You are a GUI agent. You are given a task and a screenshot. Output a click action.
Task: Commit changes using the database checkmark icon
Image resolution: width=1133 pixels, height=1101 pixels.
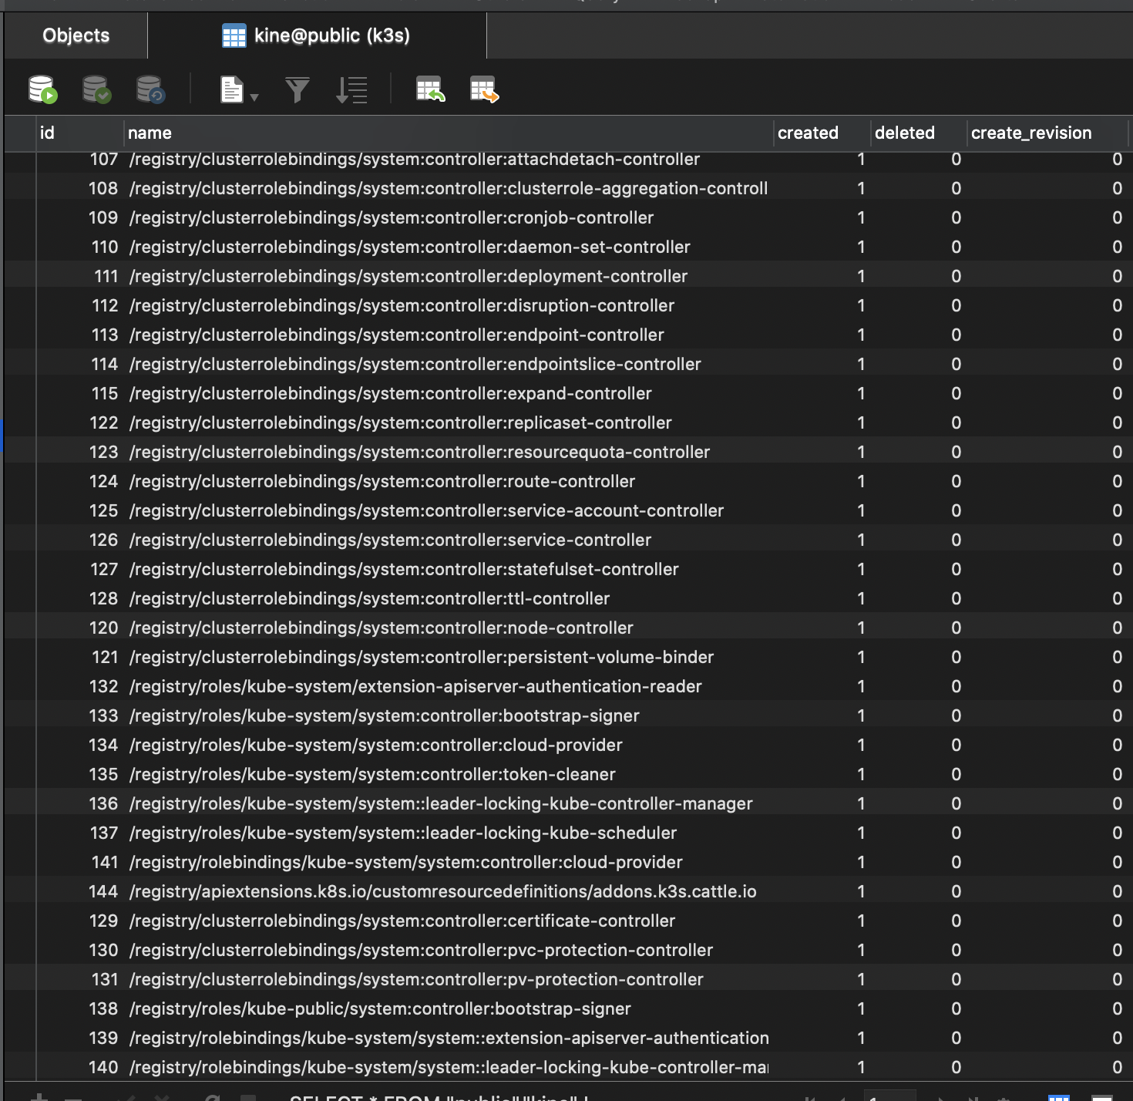pos(95,89)
